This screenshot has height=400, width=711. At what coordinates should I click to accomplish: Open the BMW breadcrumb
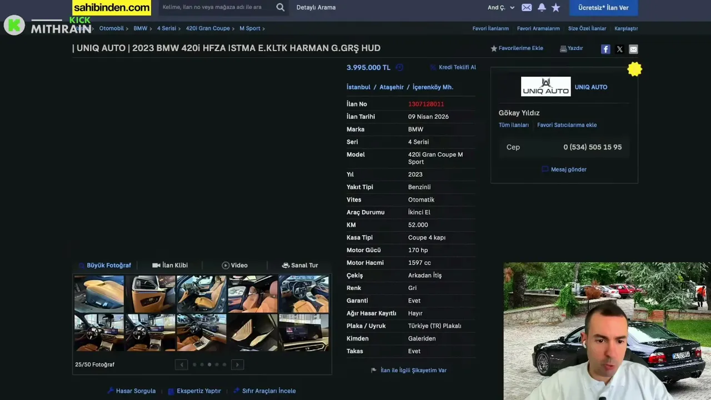[141, 28]
